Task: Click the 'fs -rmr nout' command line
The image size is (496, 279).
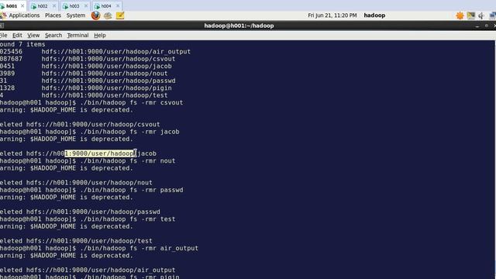Action: [88, 160]
